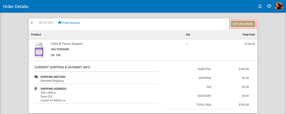Click the location pin icon

(36, 89)
